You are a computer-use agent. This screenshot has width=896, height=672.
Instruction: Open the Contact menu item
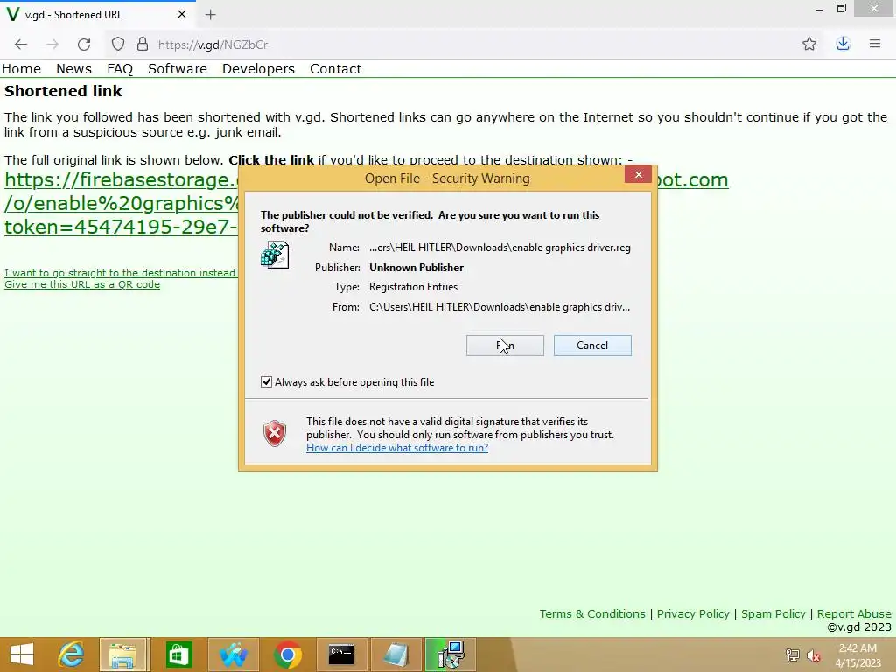(335, 69)
